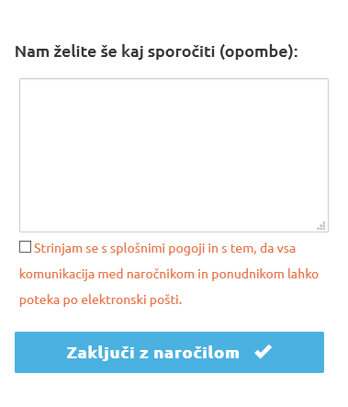Click the word 'sporočiti' in the heading
Screen dimensions: 348x407
pyautogui.click(x=182, y=51)
